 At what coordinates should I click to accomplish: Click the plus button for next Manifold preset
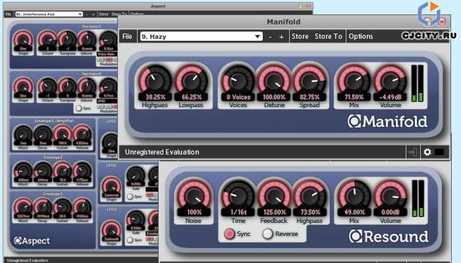click(281, 37)
